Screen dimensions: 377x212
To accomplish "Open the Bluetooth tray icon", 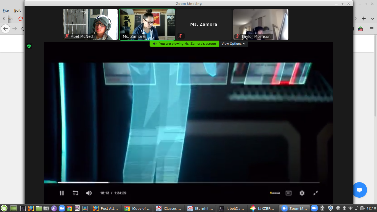I will point(322,208).
